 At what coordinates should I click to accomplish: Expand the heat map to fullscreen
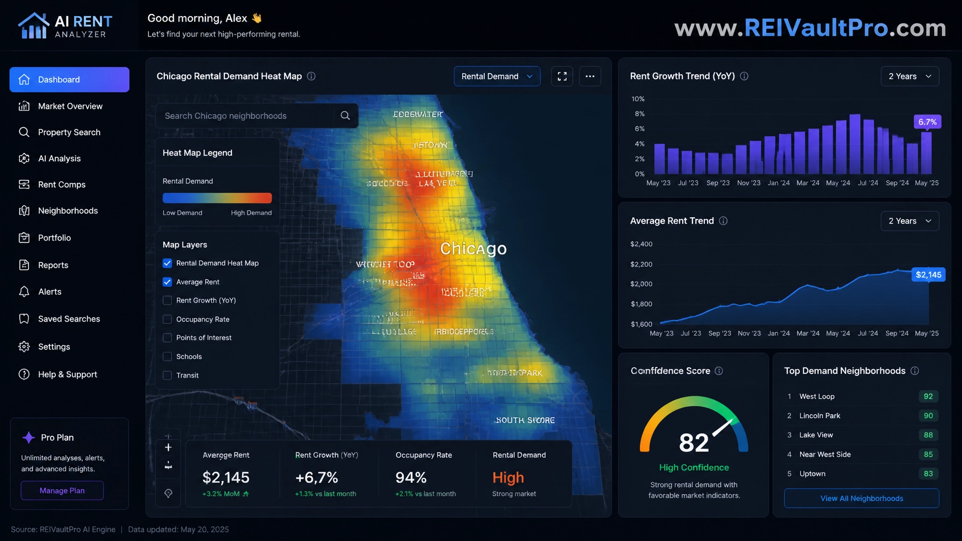coord(562,76)
